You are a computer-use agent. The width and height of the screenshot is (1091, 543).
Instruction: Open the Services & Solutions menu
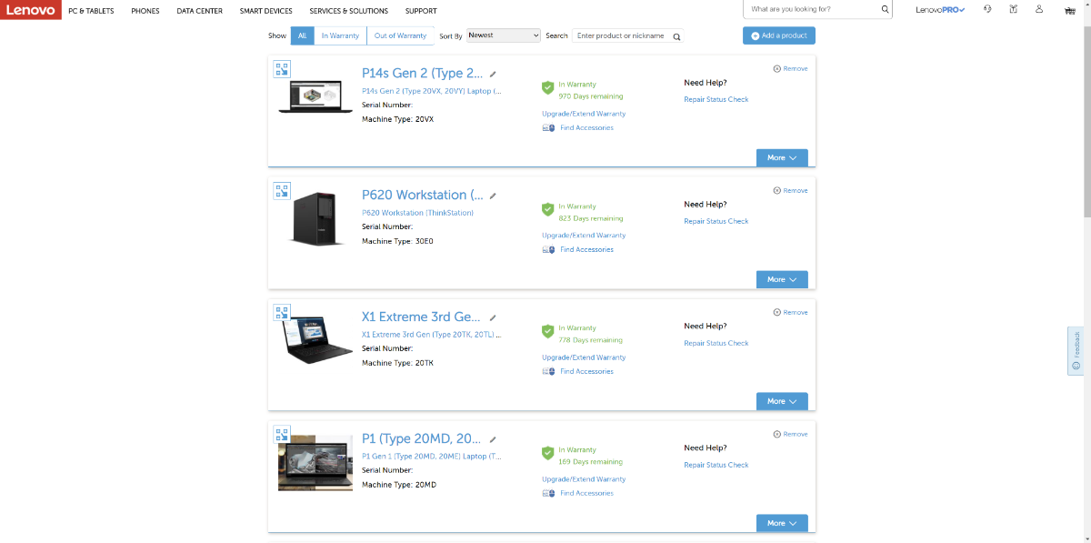(348, 11)
